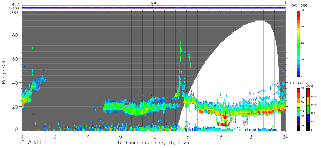Viewport: 321px width, 148px height.
Task: Click the NOISE legend title
Action: click(309, 86)
